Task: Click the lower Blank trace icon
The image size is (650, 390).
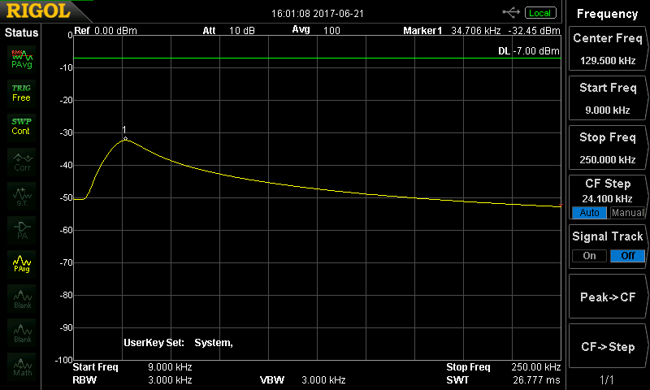Action: (22, 332)
